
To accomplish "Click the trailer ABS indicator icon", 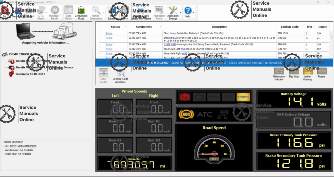I will [222, 114].
